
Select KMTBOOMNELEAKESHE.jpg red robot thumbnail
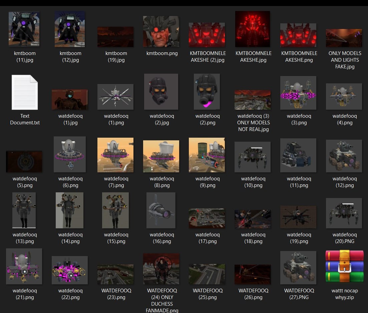253,29
